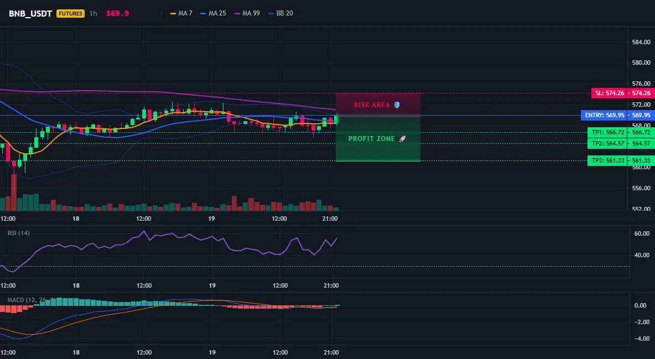The width and height of the screenshot is (655, 359).
Task: Click the RSI (14) indicator title
Action: tap(19, 233)
